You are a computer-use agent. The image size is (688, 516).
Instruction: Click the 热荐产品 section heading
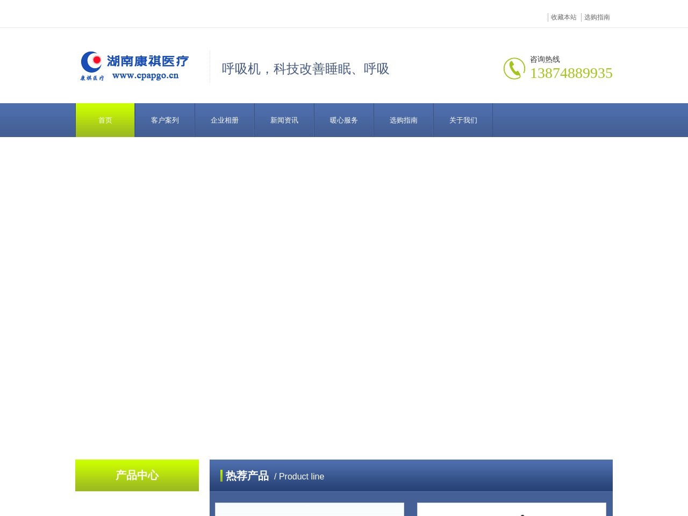pos(247,476)
